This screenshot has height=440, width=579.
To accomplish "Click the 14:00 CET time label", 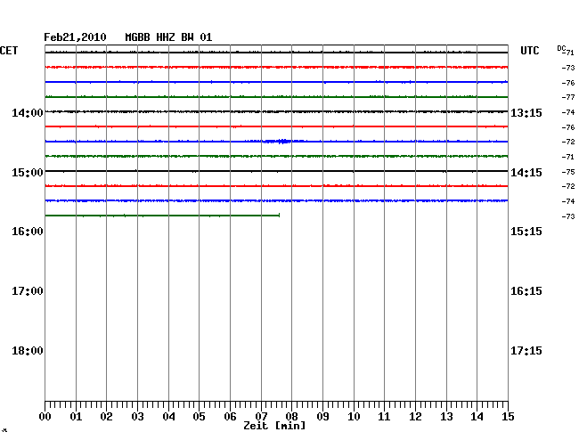I will pos(28,112).
